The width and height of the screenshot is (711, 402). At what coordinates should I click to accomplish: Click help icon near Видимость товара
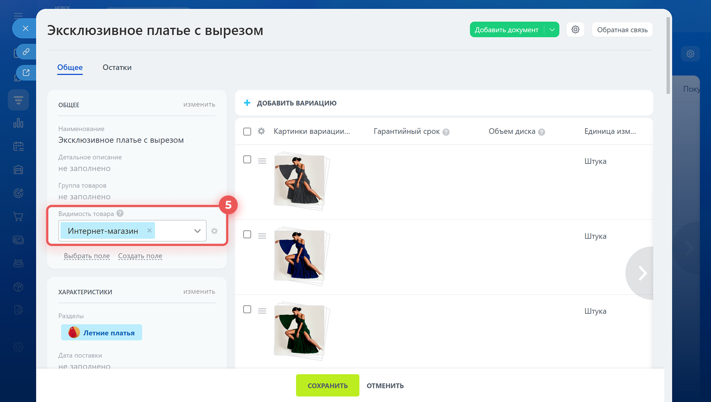point(120,214)
